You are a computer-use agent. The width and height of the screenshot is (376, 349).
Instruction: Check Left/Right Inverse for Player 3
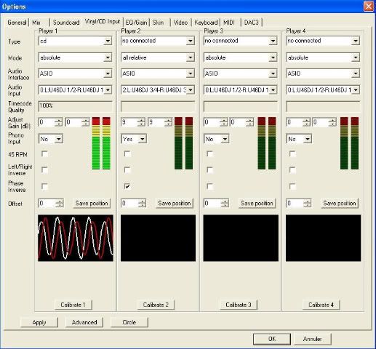click(x=210, y=170)
